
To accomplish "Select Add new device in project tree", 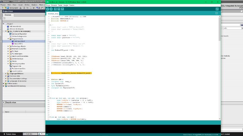I will pyautogui.click(x=15, y=26).
